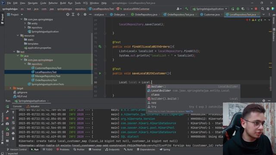The image size is (276, 155).
Task: Toggle the Terminal tool window
Action: pos(95,149)
